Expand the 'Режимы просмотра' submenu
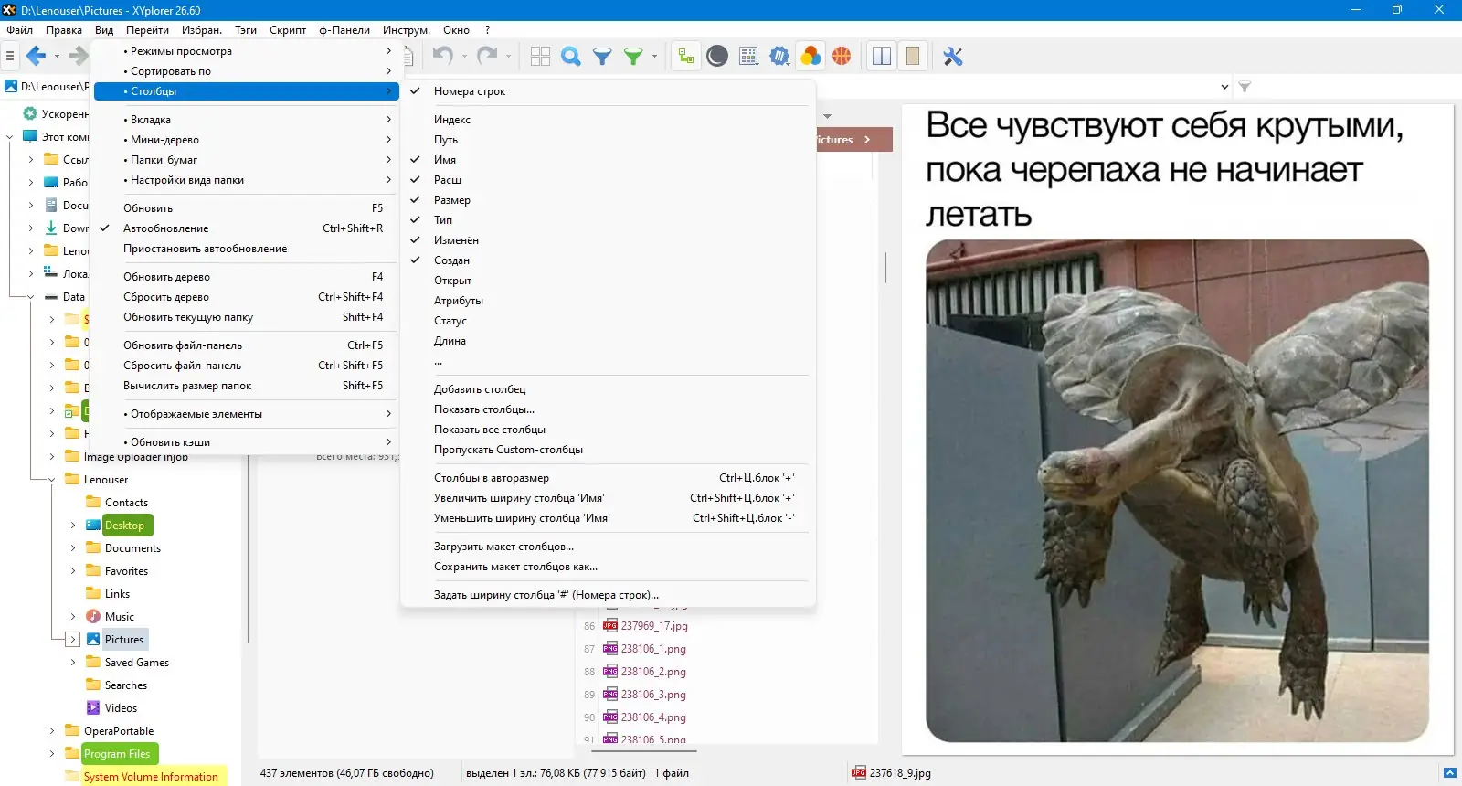Viewport: 1462px width, 786px height. 181,51
